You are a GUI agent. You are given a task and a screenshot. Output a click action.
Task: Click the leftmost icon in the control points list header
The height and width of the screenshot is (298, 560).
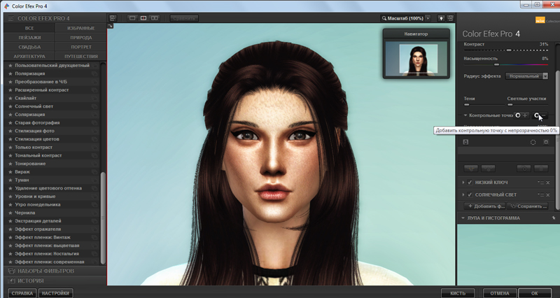click(x=465, y=142)
